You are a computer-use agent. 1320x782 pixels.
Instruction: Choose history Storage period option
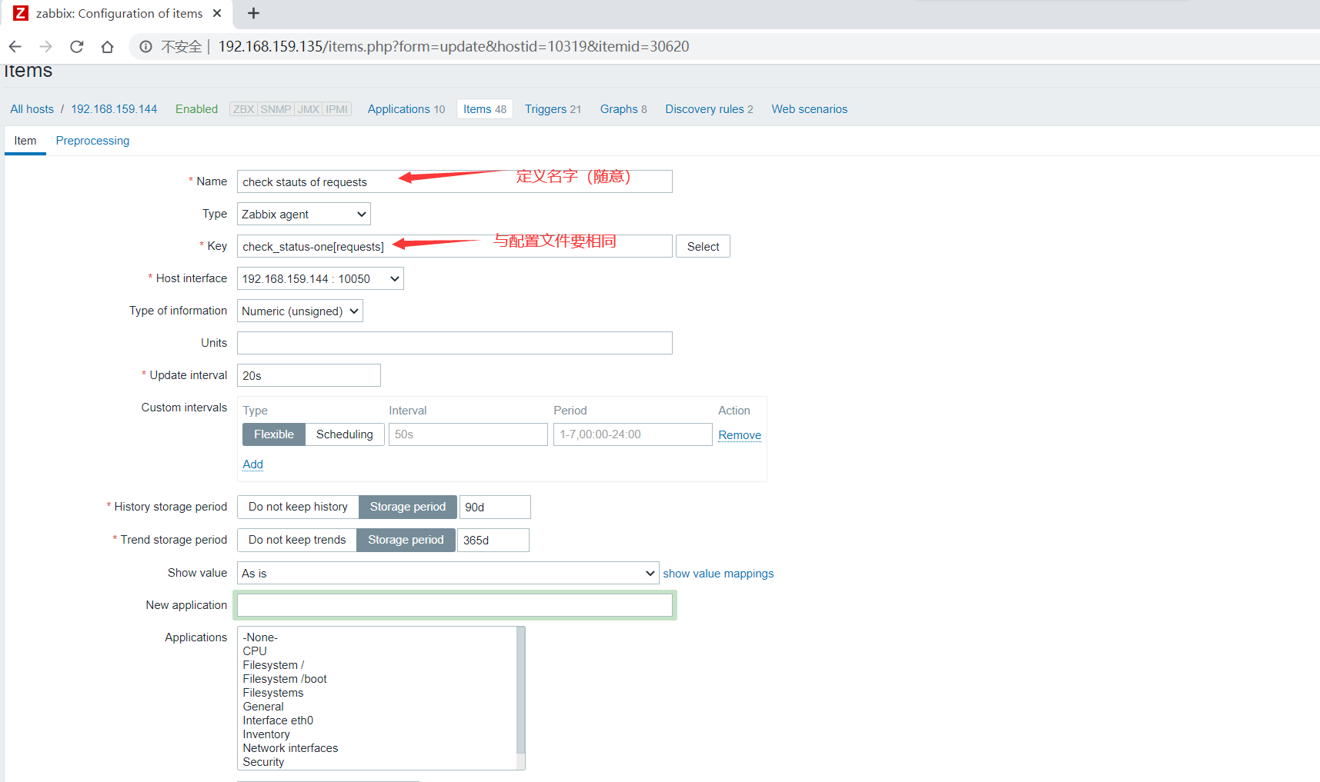pyautogui.click(x=408, y=507)
